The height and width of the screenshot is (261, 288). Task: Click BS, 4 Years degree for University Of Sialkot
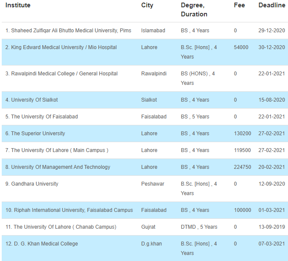[x=195, y=100]
